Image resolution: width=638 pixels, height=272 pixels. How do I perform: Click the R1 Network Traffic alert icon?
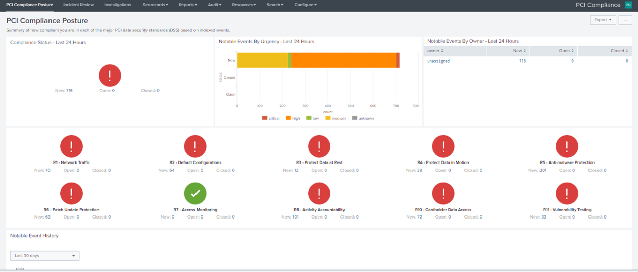tap(71, 146)
